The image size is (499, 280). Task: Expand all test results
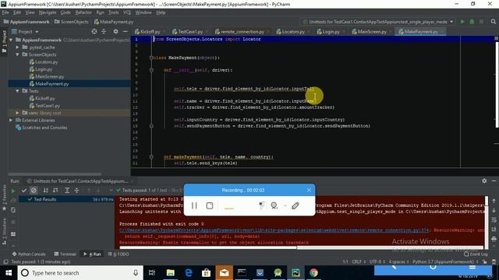coord(67,190)
